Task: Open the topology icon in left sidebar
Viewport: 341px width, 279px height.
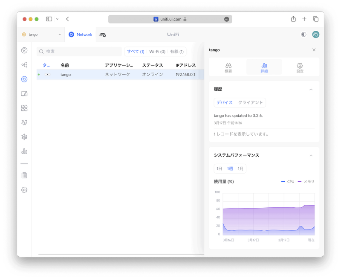Action: [24, 65]
